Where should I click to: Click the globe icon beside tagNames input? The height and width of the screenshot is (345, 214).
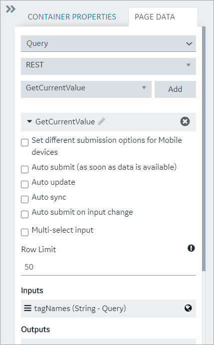coord(188,308)
